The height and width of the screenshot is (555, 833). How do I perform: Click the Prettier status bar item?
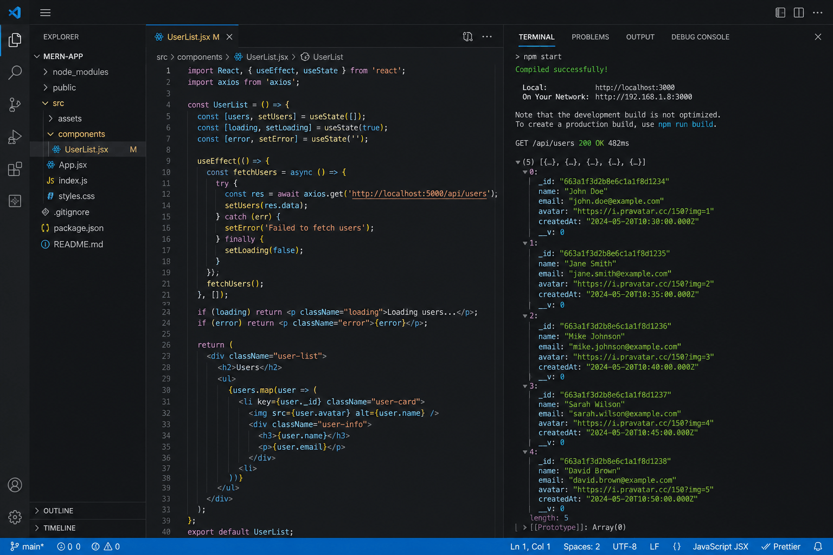point(781,546)
